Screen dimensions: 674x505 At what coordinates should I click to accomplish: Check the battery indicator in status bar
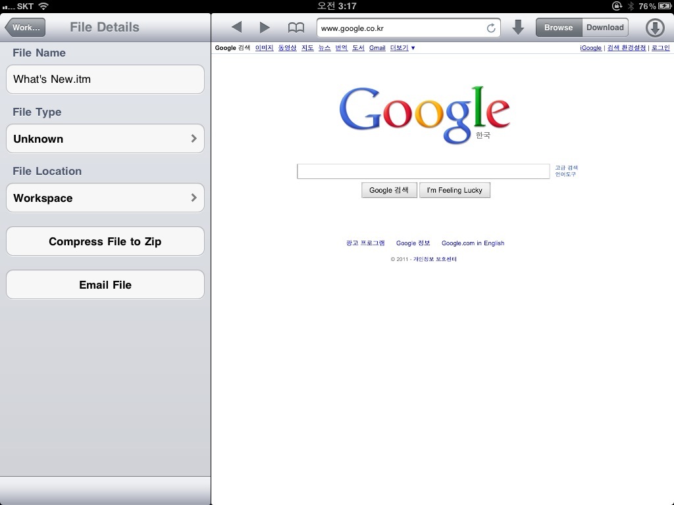[x=665, y=6]
